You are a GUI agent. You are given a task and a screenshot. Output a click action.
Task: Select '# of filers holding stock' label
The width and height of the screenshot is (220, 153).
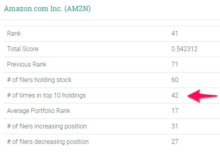click(39, 80)
